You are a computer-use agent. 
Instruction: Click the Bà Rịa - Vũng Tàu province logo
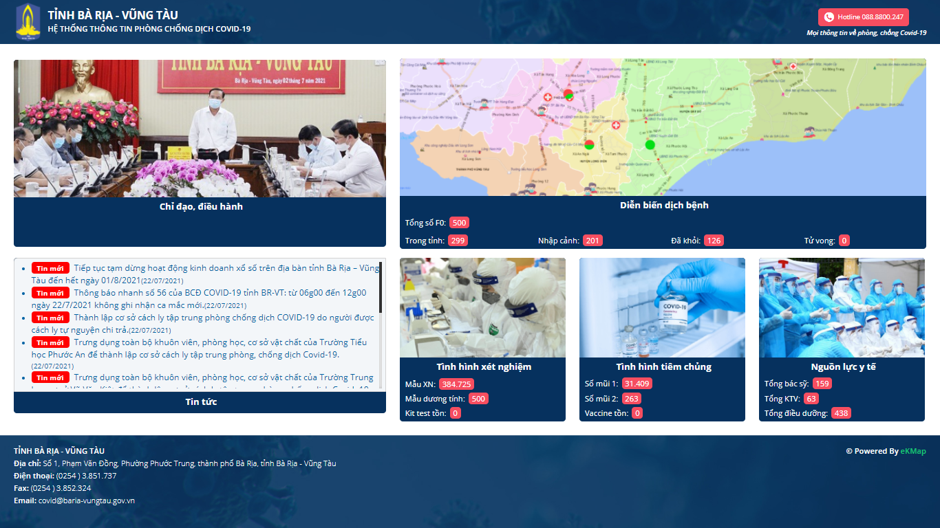click(x=28, y=22)
